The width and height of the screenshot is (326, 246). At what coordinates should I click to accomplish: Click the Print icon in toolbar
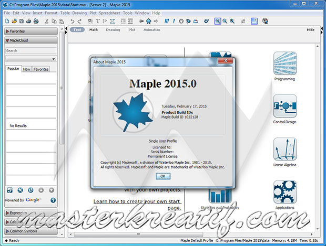[29, 21]
